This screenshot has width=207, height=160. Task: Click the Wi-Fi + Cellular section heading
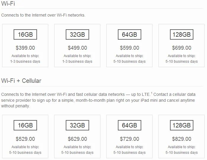pos(21,81)
